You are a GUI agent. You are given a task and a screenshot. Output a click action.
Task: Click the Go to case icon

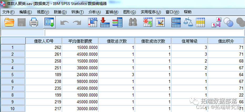point(93,22)
